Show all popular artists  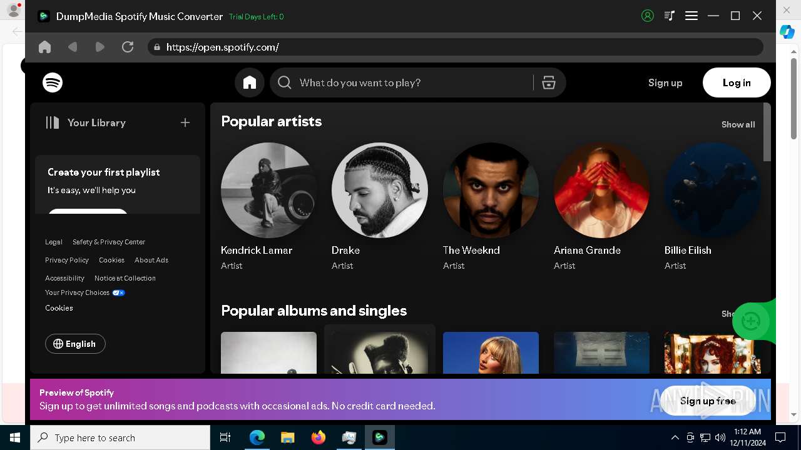(738, 124)
